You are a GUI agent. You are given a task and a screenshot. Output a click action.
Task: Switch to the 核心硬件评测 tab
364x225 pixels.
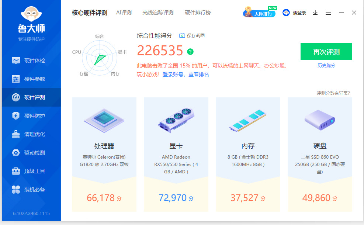click(x=89, y=13)
